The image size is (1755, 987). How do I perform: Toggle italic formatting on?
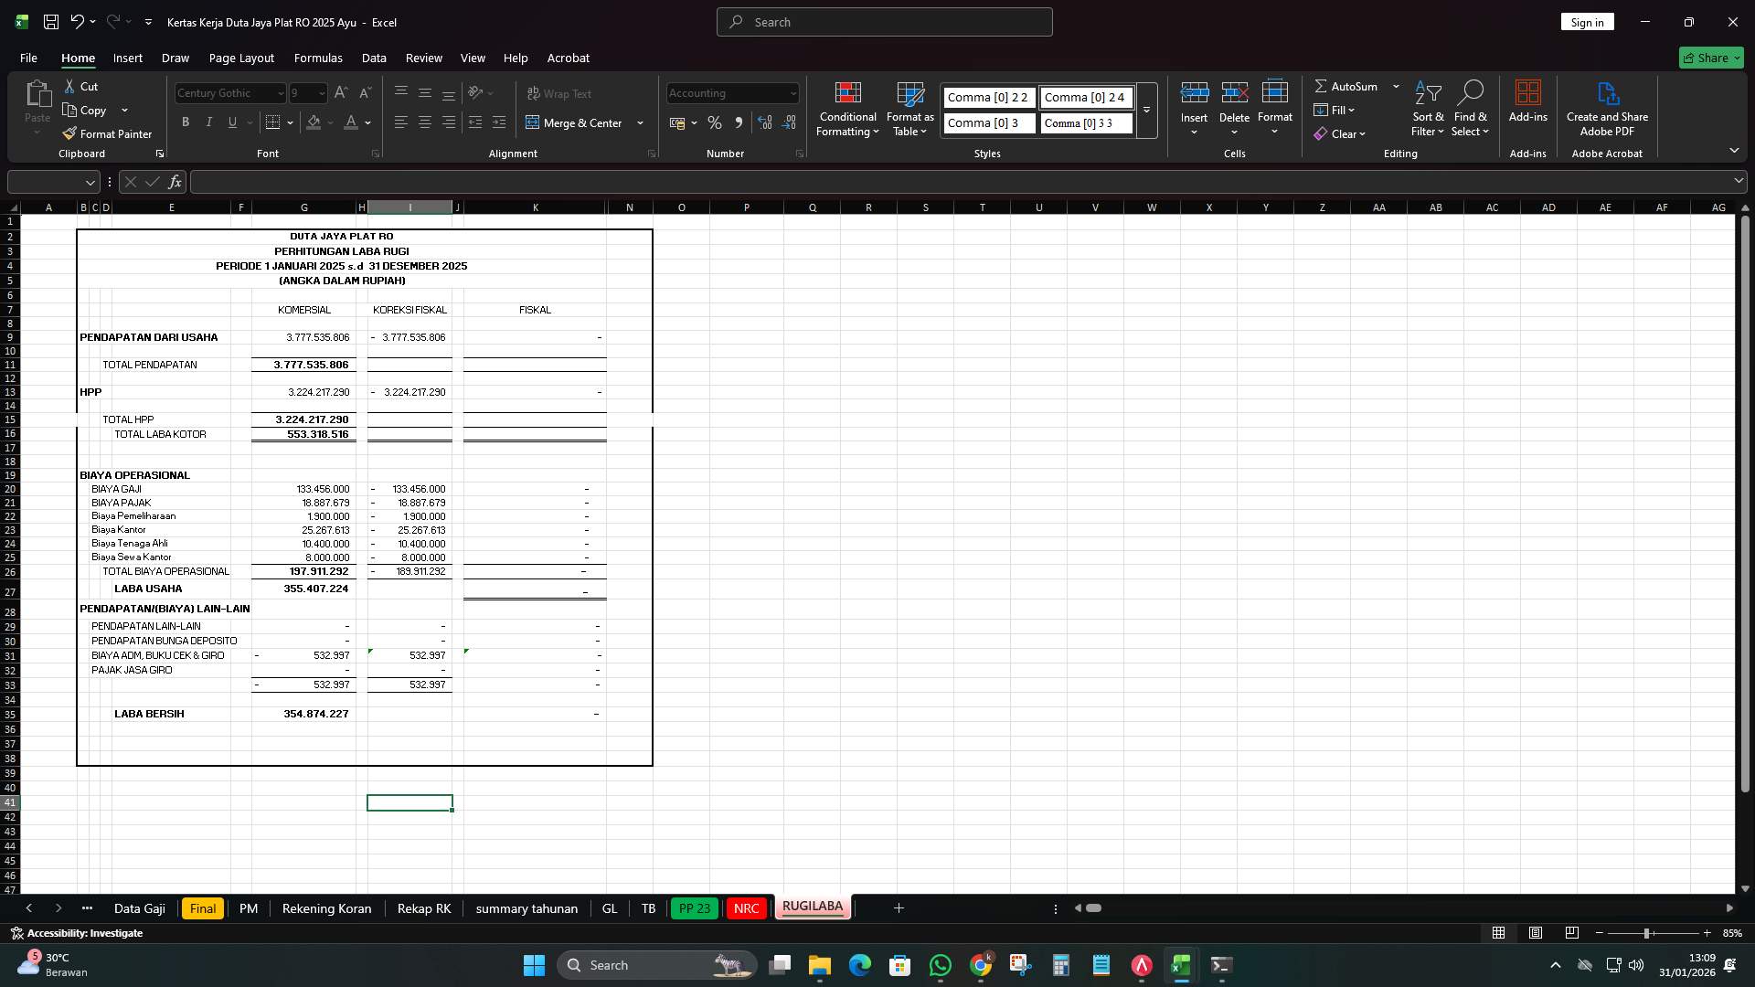(208, 122)
